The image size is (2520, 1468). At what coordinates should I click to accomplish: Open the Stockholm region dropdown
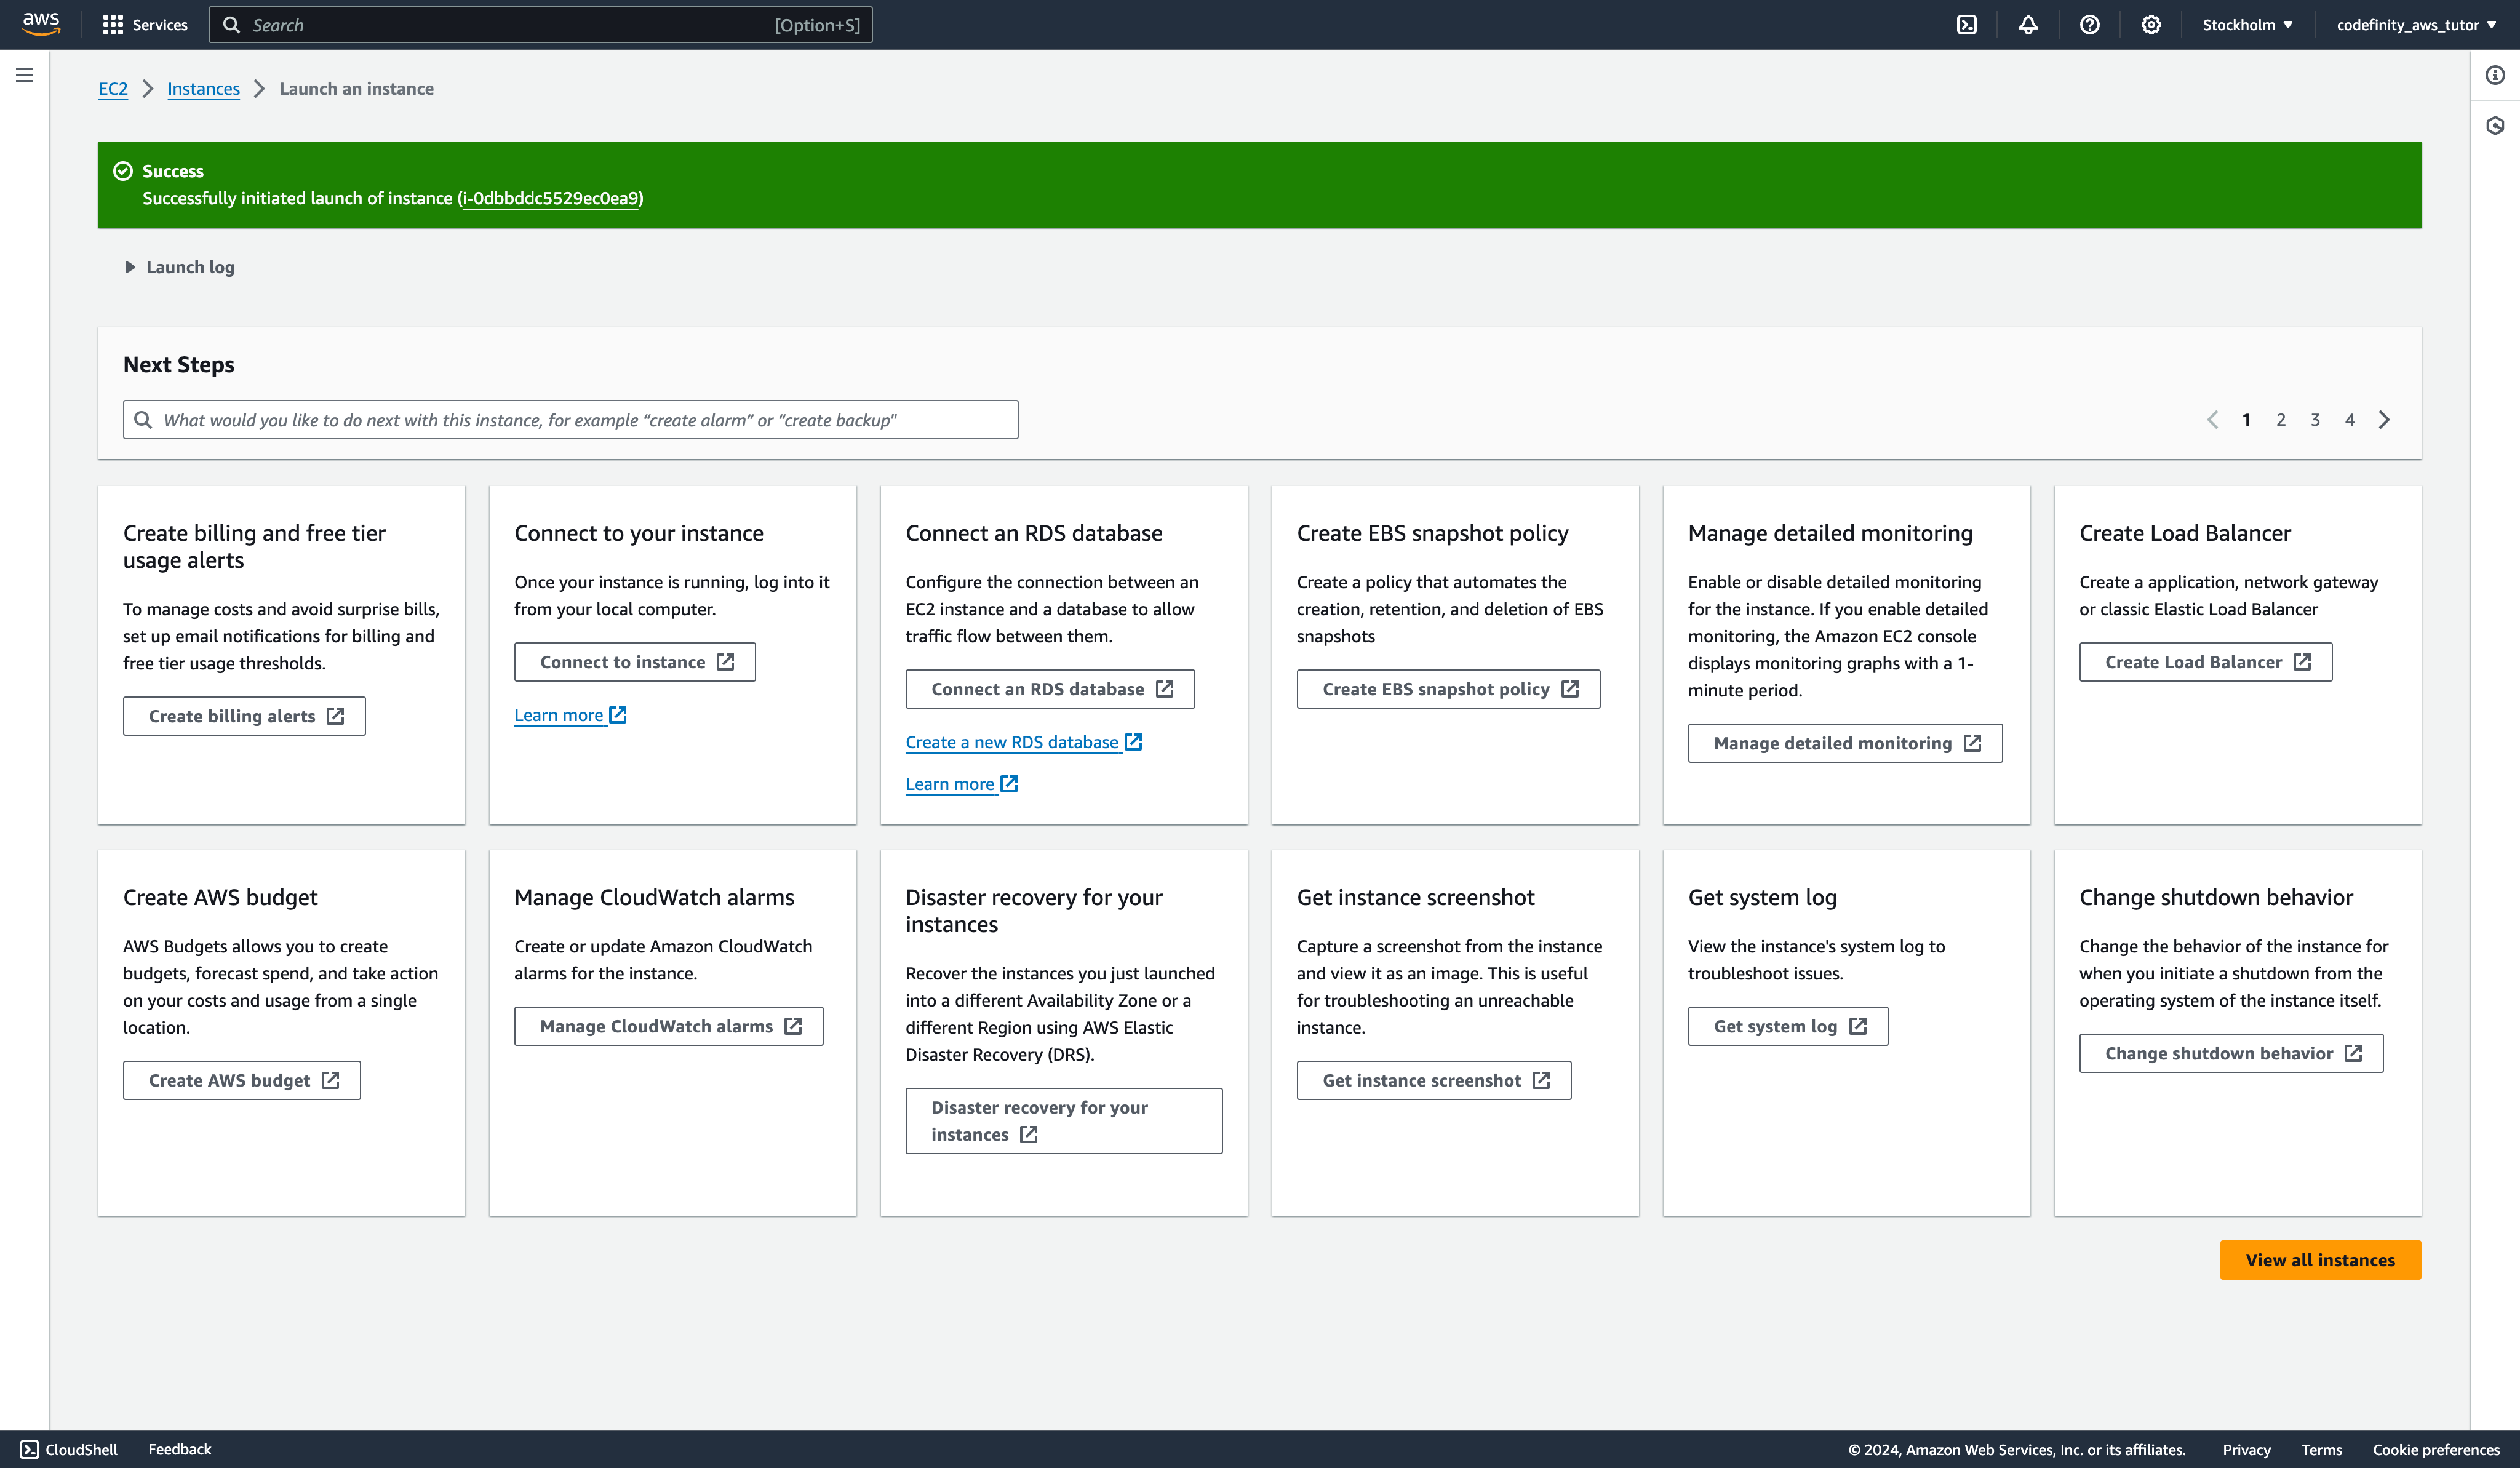(2246, 25)
